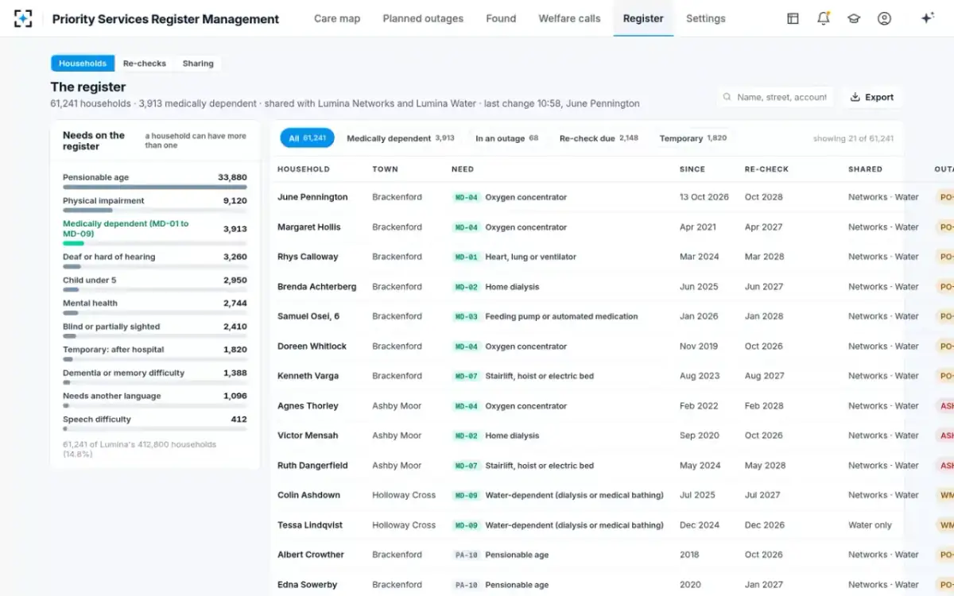This screenshot has height=596, width=954.
Task: Sort by the RE-CHECK column header
Action: [x=766, y=169]
